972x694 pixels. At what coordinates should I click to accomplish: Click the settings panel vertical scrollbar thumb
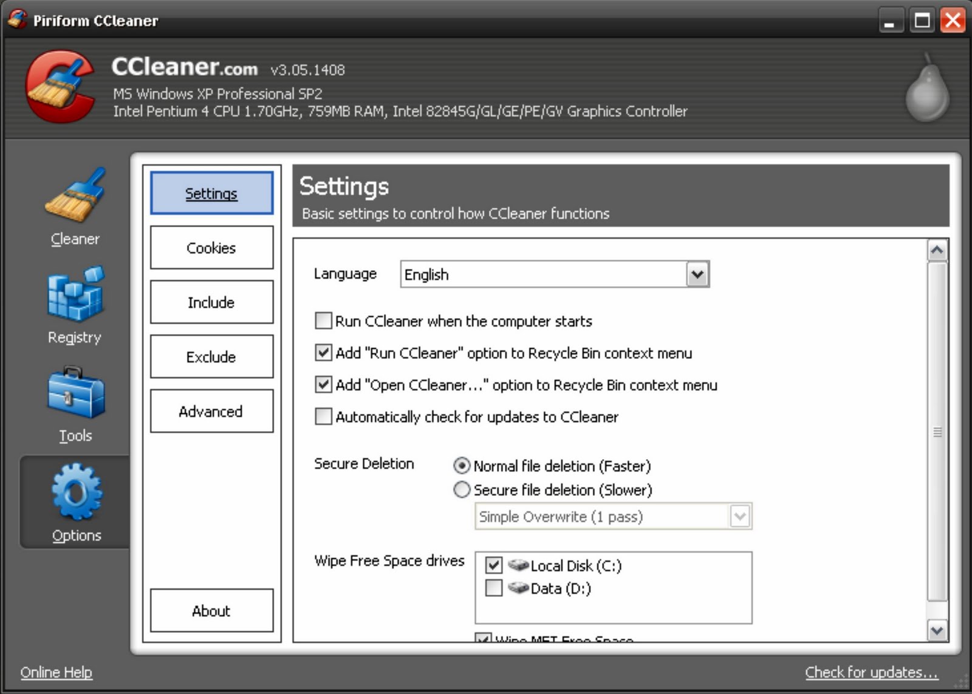coord(937,432)
